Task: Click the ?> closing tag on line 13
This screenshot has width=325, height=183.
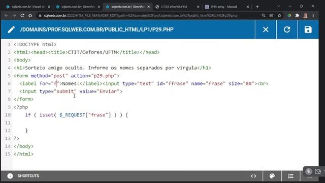Action: (x=16, y=138)
